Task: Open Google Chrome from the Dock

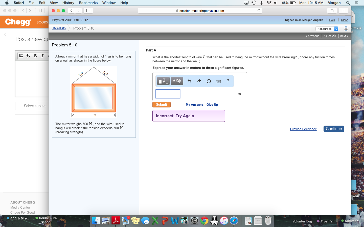Action: pos(204,221)
